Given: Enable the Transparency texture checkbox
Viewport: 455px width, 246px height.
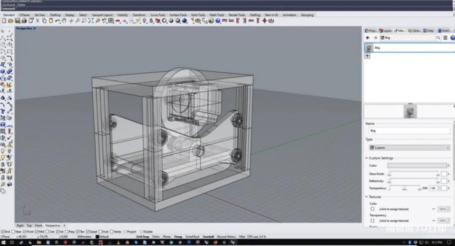Looking at the screenshot, I should (372, 220).
